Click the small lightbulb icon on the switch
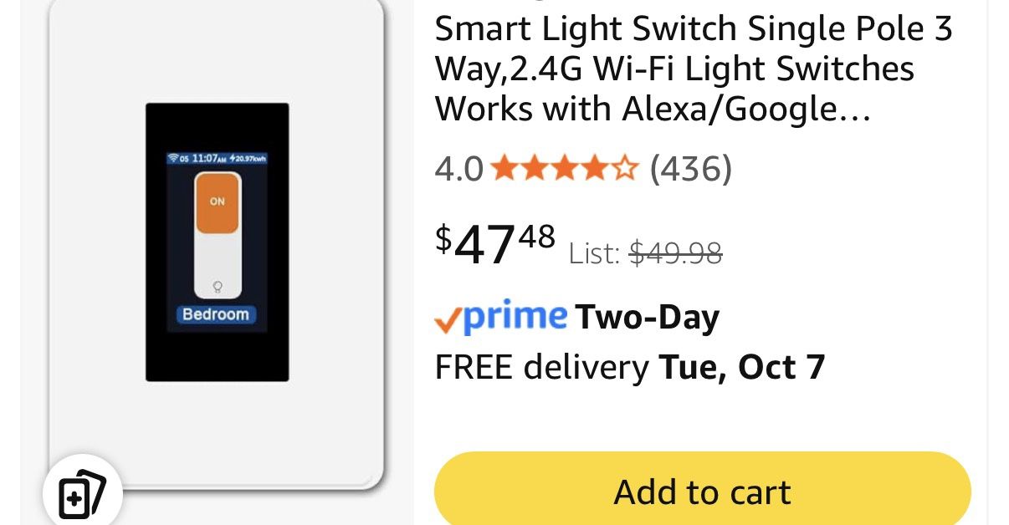Screen dimensions: 1009x525 coord(217,286)
